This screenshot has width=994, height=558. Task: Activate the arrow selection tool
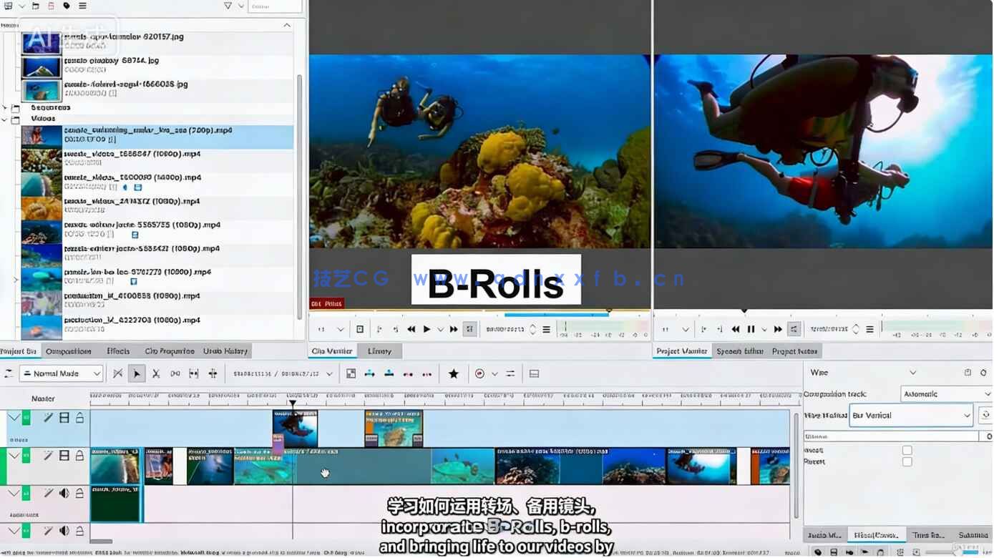click(137, 373)
